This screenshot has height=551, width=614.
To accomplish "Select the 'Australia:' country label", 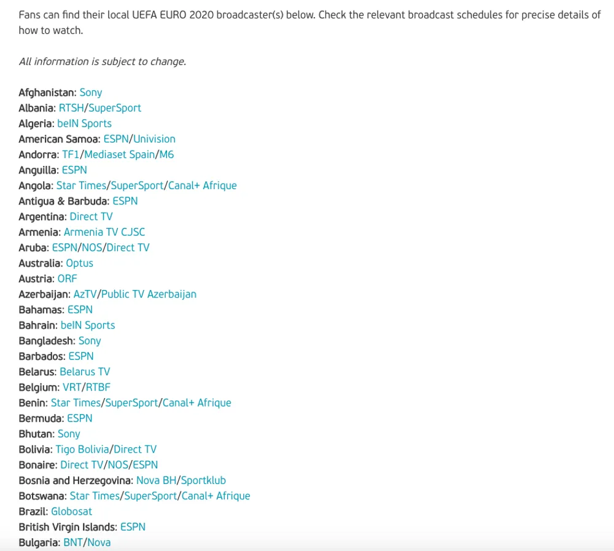I will tap(41, 264).
